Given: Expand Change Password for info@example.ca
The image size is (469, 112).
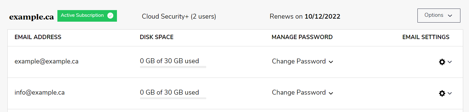Looking at the screenshot, I should click(x=302, y=92).
